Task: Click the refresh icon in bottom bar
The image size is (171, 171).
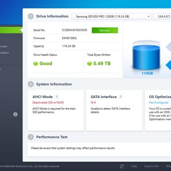Action: pos(122,166)
